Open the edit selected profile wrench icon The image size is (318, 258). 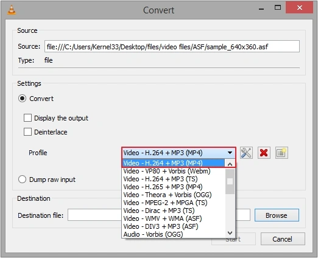246,153
